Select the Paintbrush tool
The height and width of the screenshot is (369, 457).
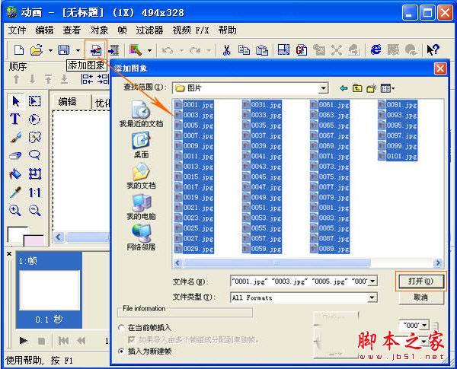15,138
